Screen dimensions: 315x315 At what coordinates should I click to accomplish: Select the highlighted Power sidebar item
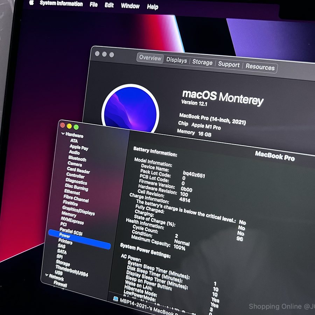click(x=79, y=239)
